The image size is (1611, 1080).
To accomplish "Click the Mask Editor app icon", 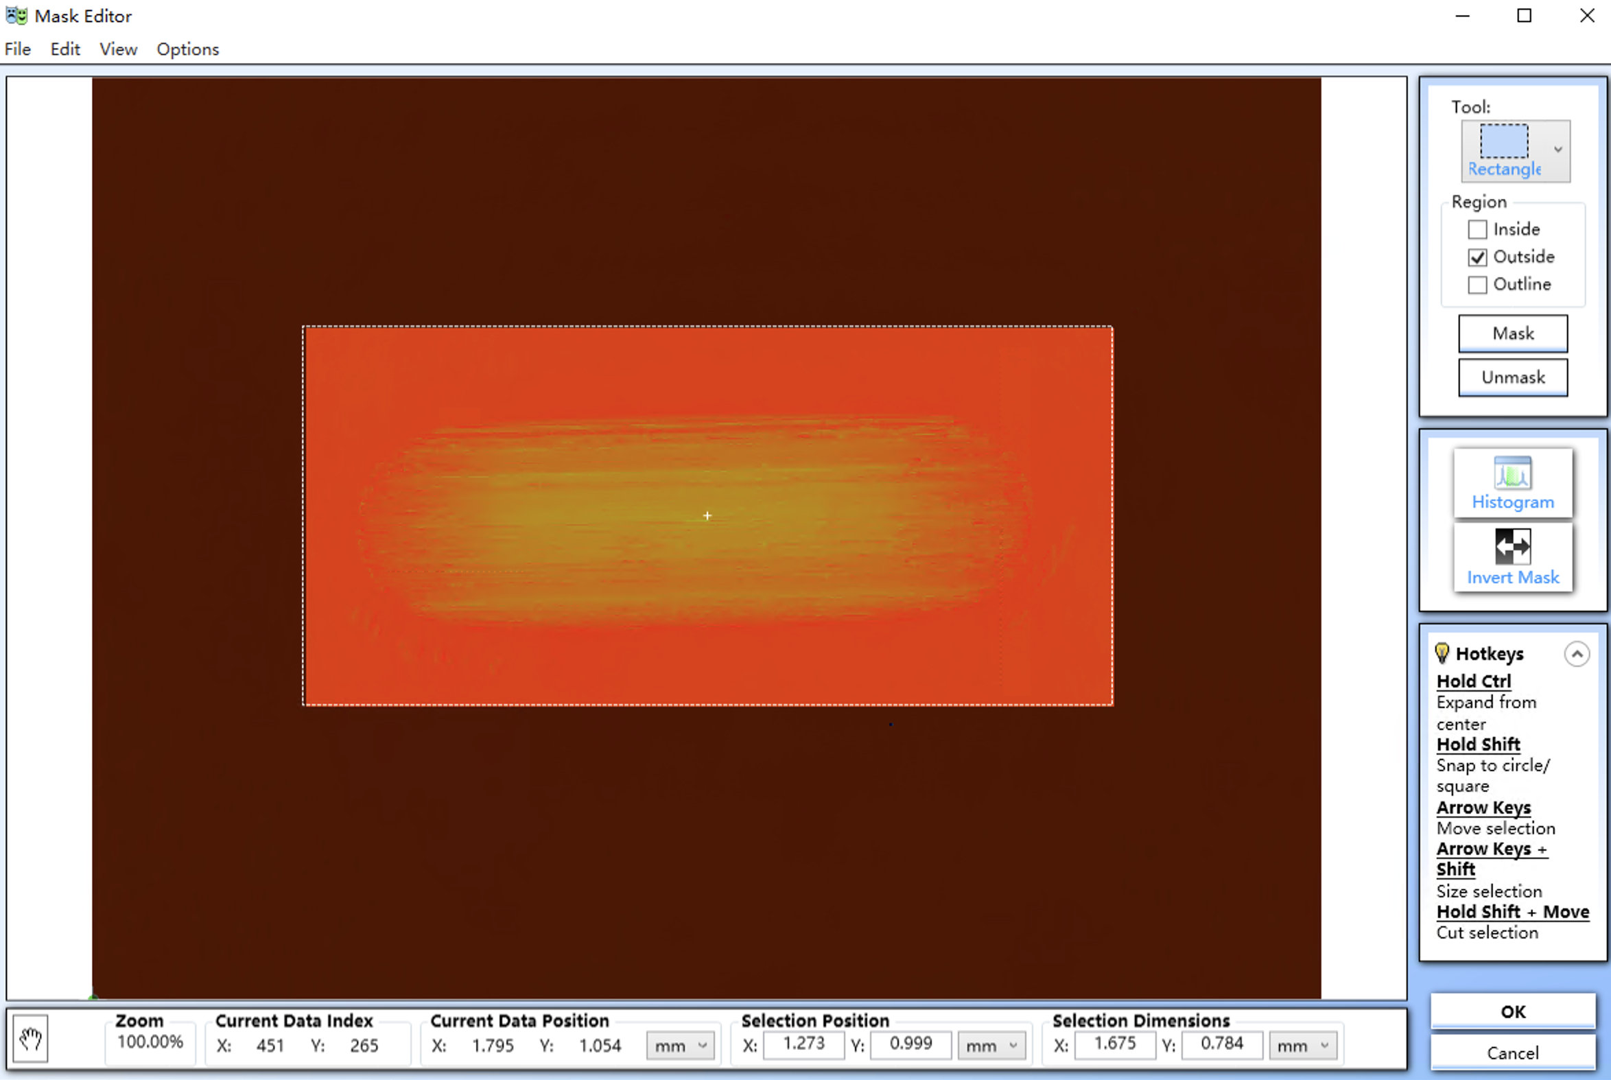I will (x=15, y=15).
